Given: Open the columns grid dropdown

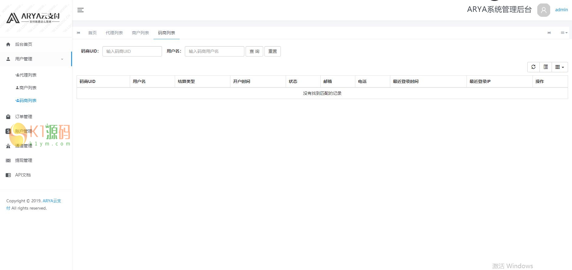Looking at the screenshot, I should (x=560, y=67).
